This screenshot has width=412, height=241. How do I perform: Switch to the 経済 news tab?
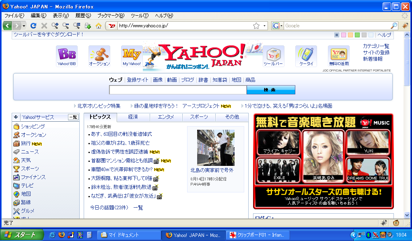click(x=133, y=117)
